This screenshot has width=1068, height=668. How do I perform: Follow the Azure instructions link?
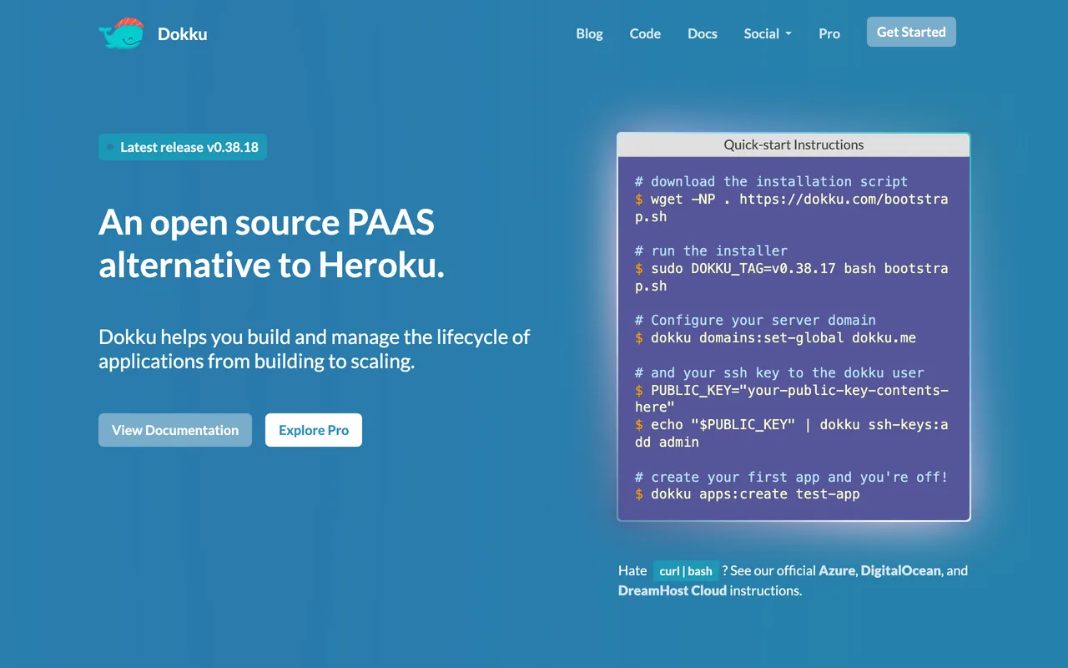837,570
